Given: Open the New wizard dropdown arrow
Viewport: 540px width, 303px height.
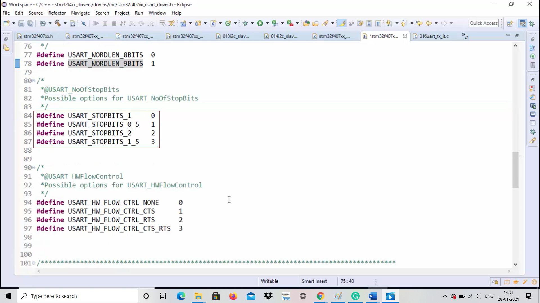Looking at the screenshot, I should (x=13, y=24).
